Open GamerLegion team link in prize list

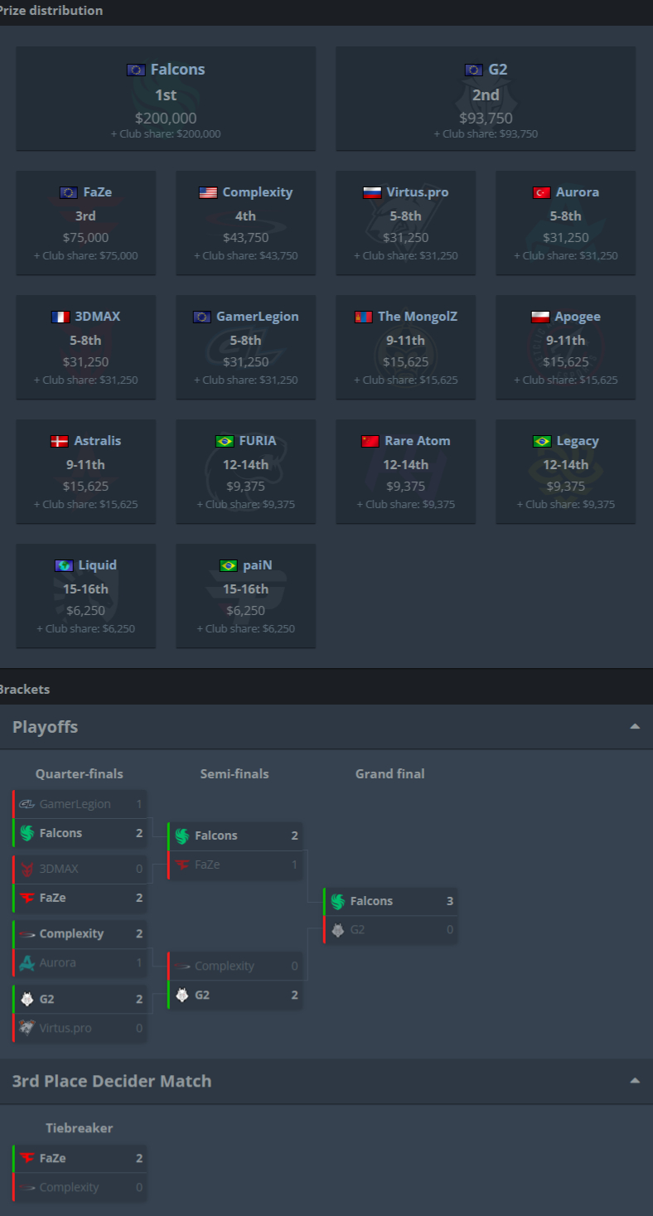point(258,317)
